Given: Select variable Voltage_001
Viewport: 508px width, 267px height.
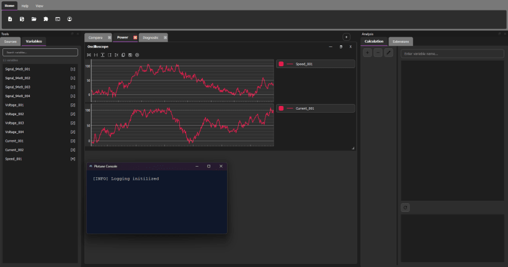Looking at the screenshot, I should coord(40,105).
